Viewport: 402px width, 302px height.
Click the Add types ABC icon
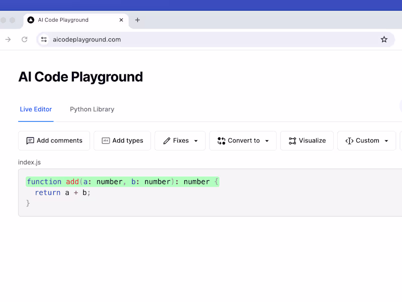106,141
